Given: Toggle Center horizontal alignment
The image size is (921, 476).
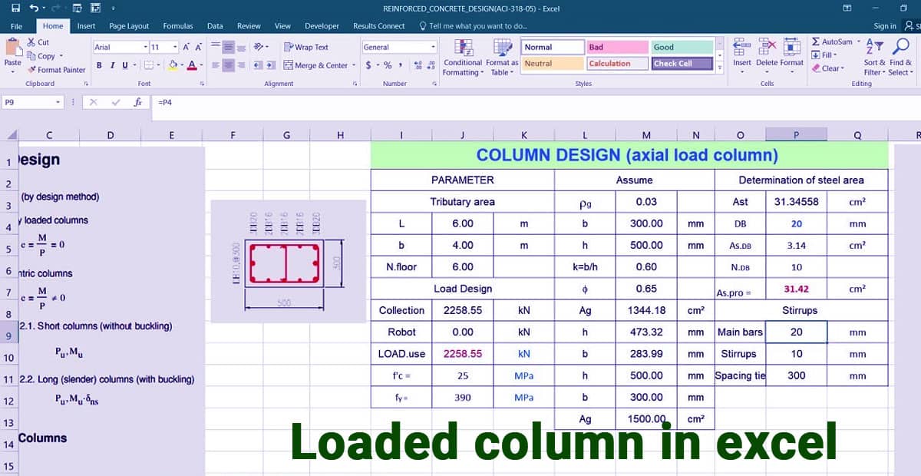Looking at the screenshot, I should click(x=229, y=65).
